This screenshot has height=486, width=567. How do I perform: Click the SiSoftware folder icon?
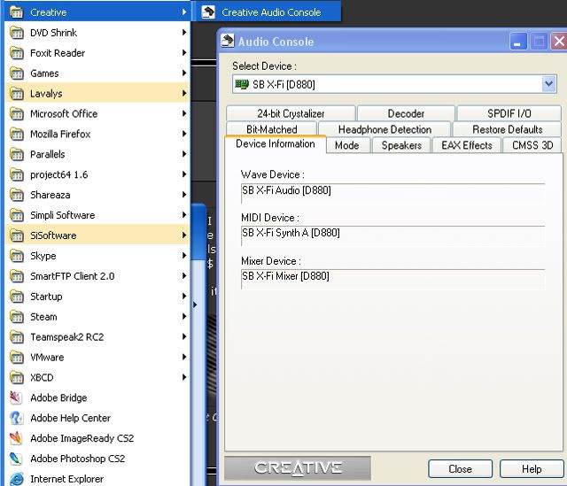click(16, 235)
